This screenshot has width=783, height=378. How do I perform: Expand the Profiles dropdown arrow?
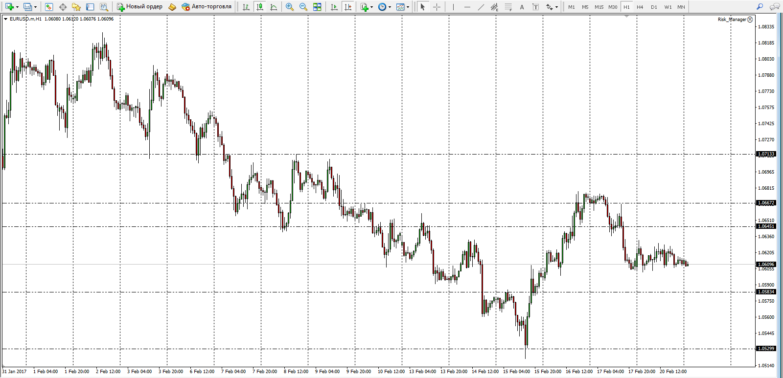click(x=35, y=7)
